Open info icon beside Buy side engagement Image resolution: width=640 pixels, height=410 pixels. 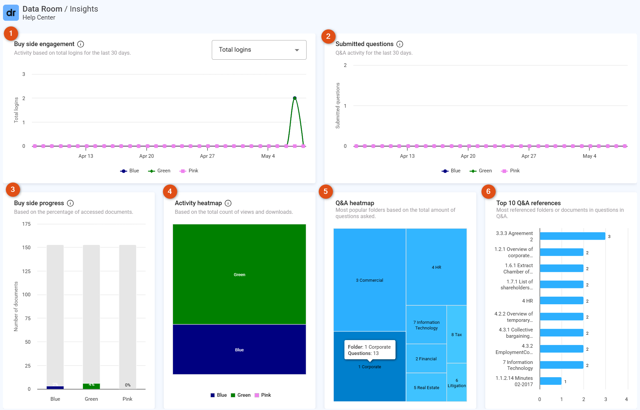pos(81,44)
